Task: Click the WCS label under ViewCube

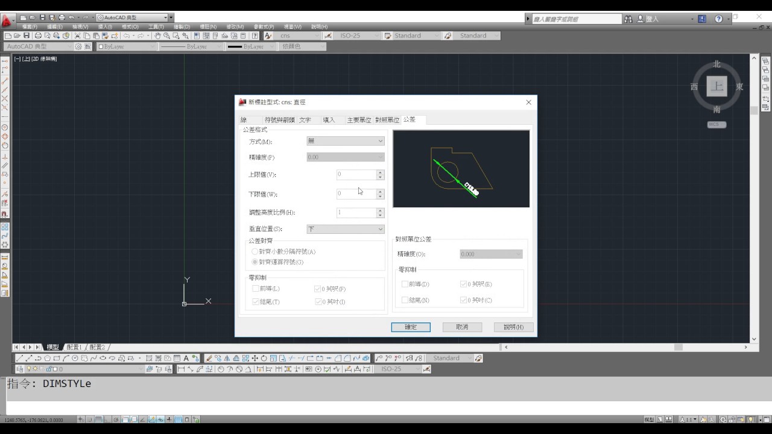Action: coord(717,125)
